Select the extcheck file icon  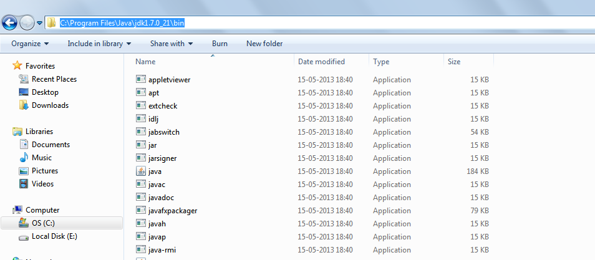click(141, 105)
